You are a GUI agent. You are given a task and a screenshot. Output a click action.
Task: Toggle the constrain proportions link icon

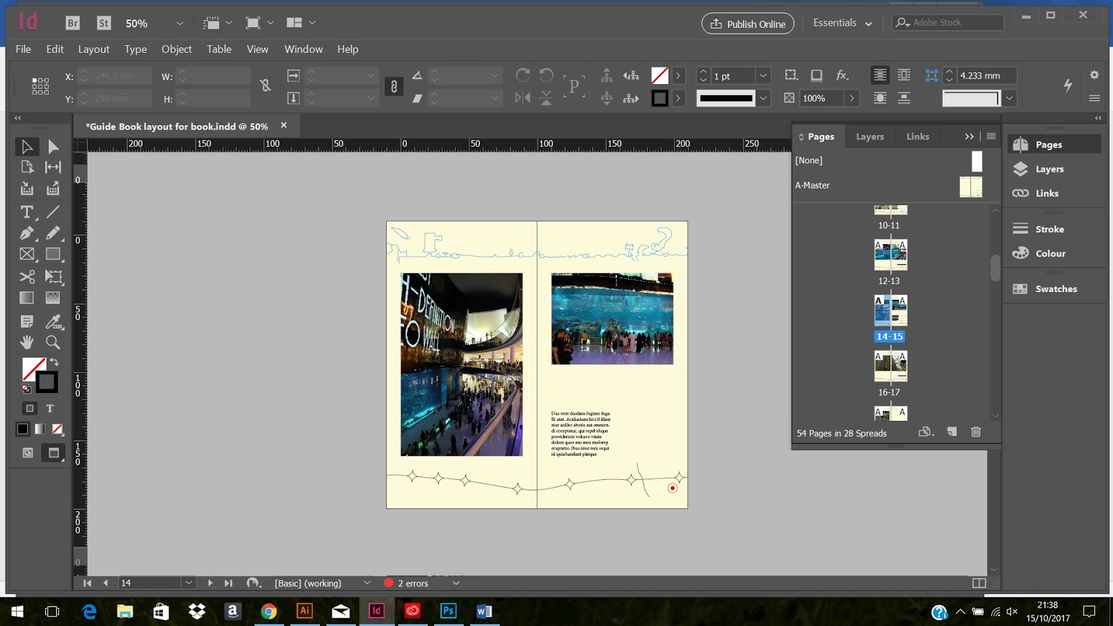pos(265,86)
